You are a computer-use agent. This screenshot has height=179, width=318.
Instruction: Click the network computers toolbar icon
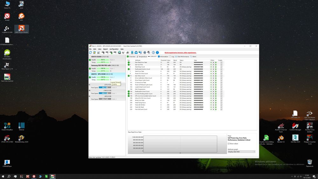[140, 52]
